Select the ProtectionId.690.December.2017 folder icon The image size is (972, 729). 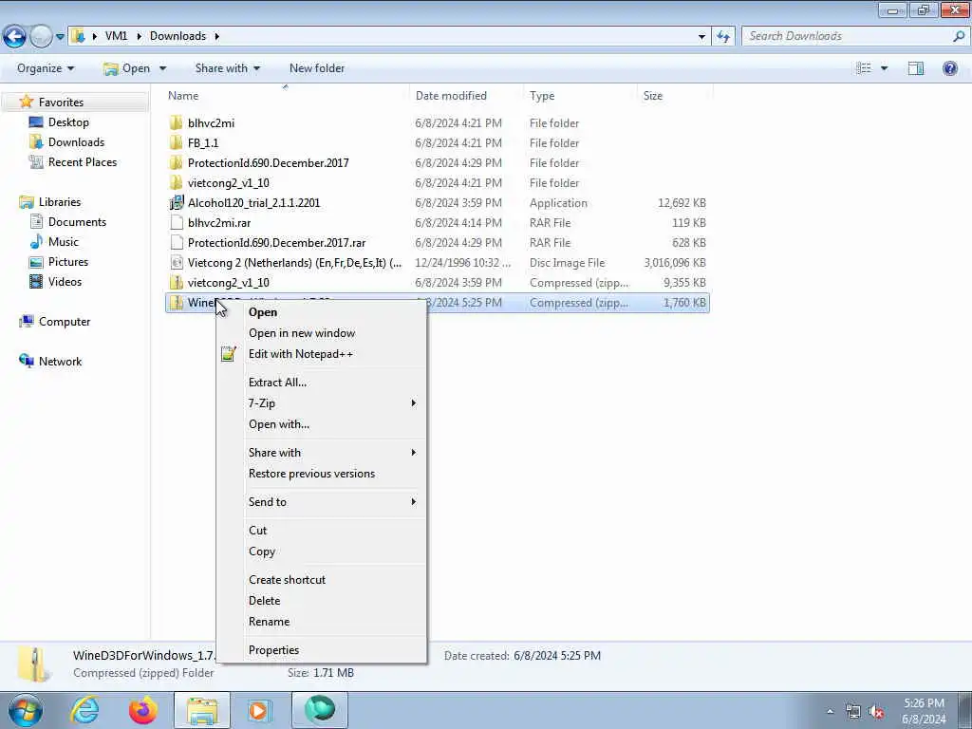pos(176,163)
